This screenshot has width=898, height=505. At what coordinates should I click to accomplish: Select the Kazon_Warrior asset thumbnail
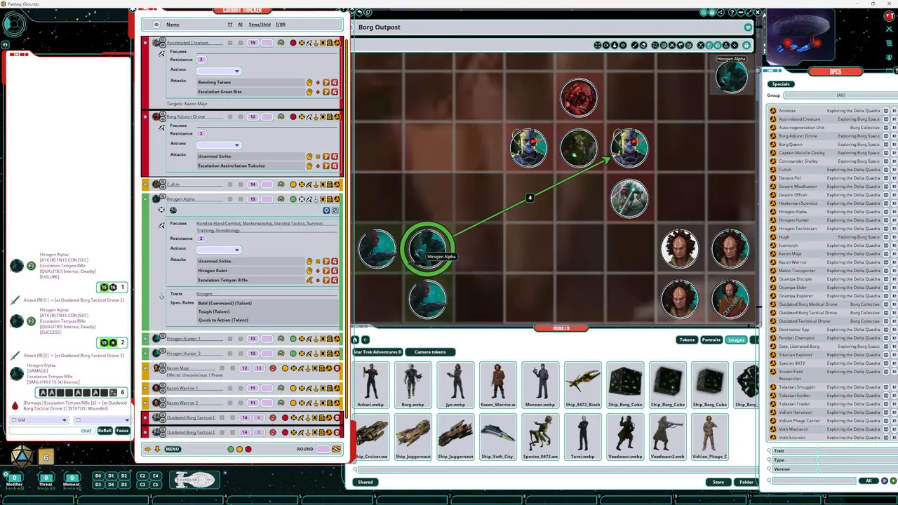point(497,385)
